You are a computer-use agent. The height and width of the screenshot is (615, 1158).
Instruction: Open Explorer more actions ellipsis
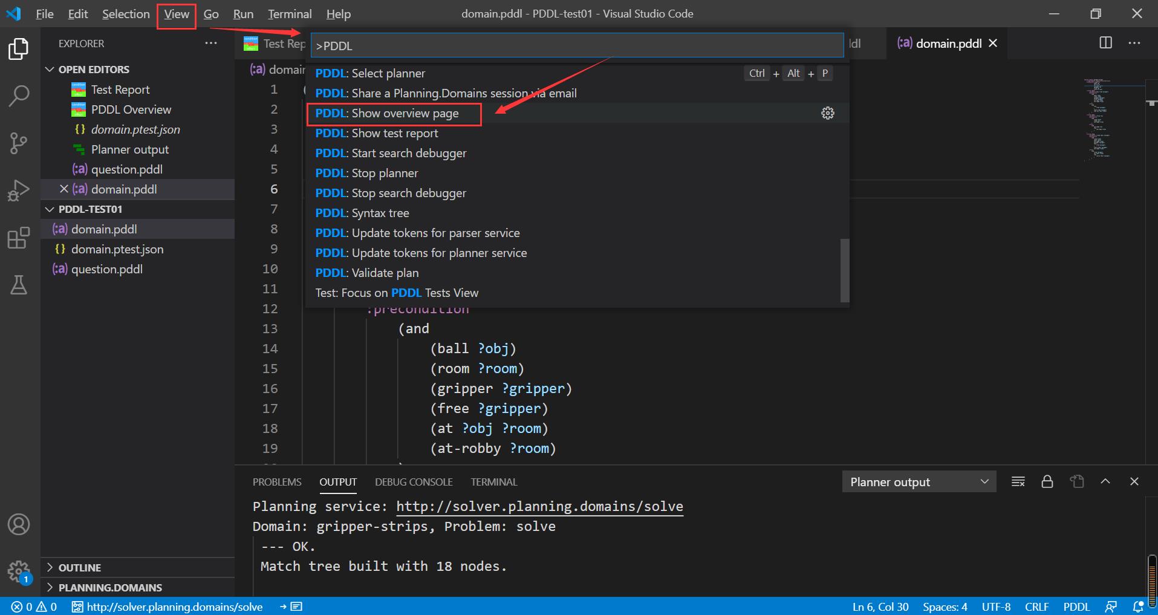[210, 43]
